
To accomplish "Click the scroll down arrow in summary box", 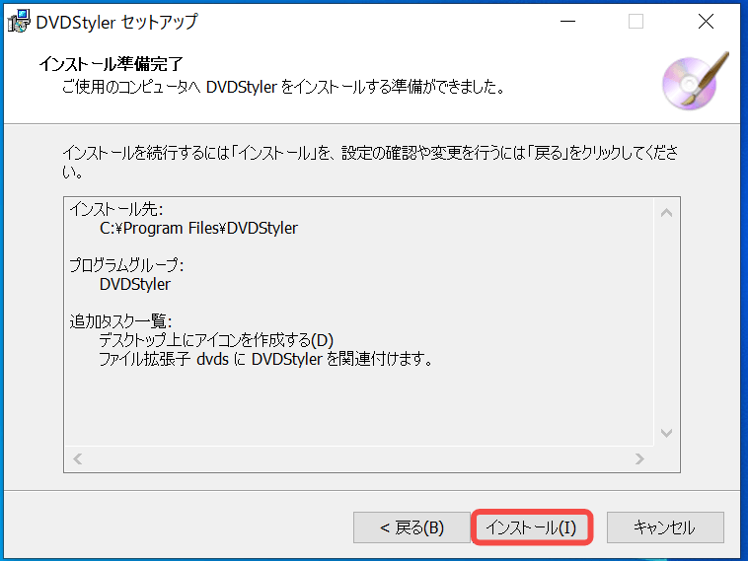I will pos(666,433).
